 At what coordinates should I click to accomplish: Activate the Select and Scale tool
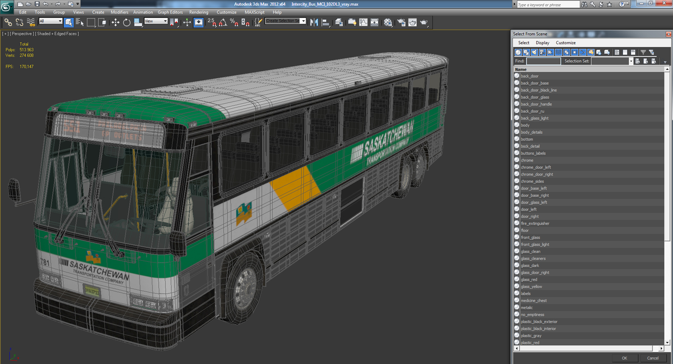pyautogui.click(x=138, y=22)
